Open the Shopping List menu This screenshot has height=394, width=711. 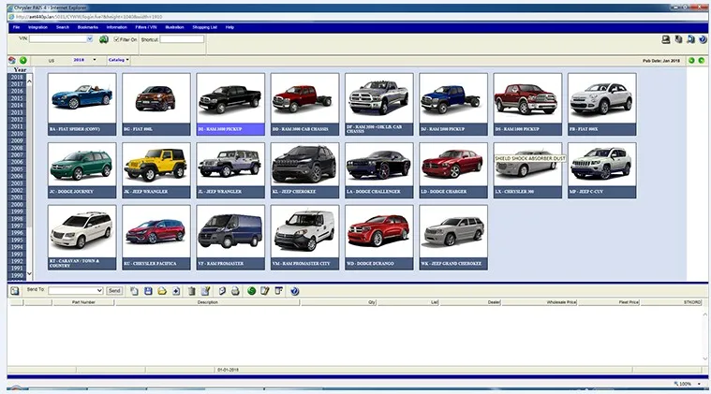tap(204, 27)
